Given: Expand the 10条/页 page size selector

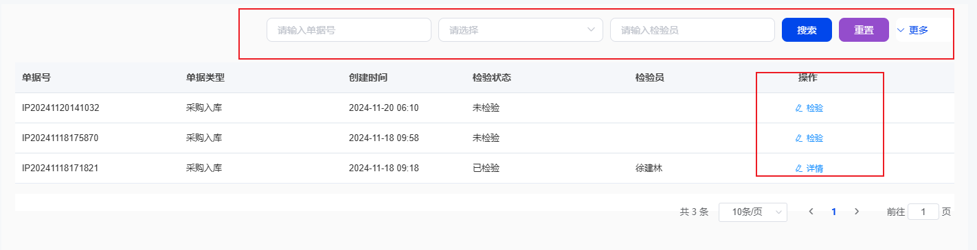Looking at the screenshot, I should point(753,212).
